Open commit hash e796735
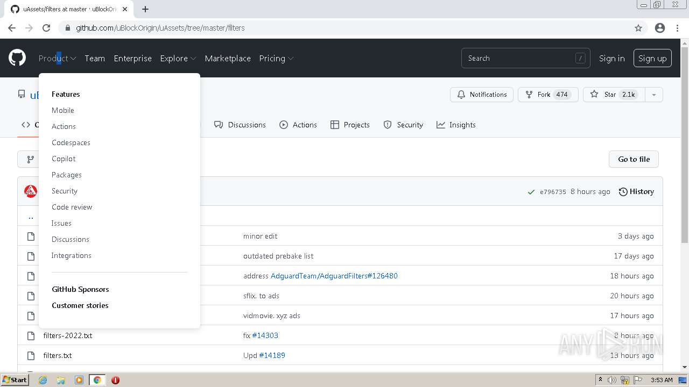This screenshot has width=689, height=387. click(x=553, y=192)
